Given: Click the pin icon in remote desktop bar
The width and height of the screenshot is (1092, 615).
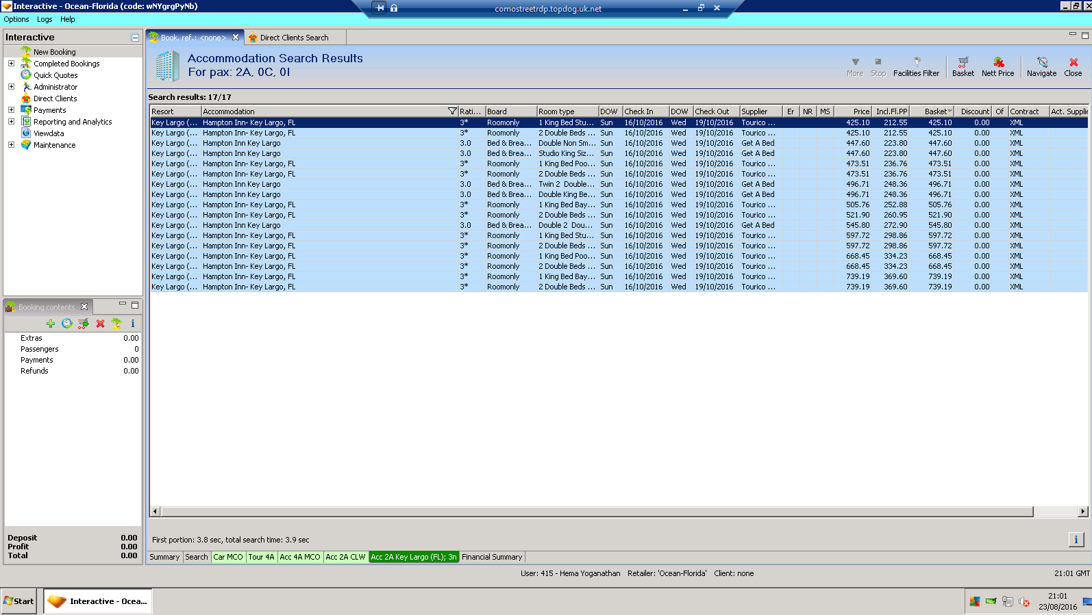Looking at the screenshot, I should 380,8.
